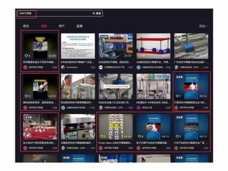Click heart icon on 00:13 blue video
Viewport: 228px width, 171px height.
(x=177, y=136)
